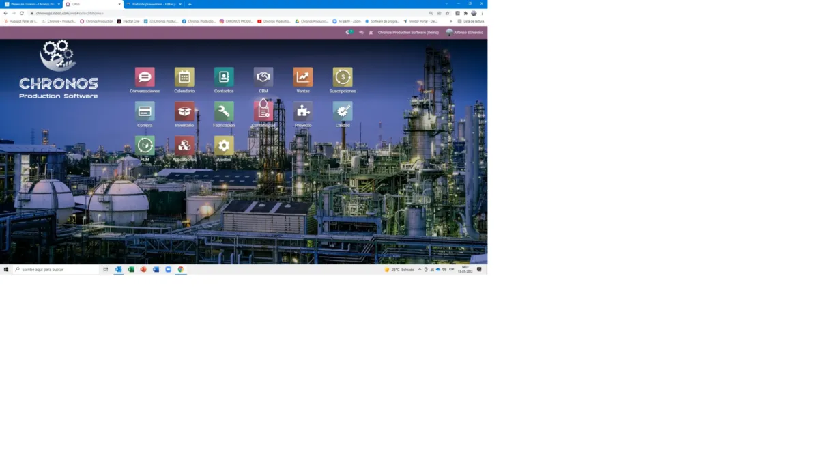Open Zoom from the taskbar
This screenshot has height=461, width=819.
pyautogui.click(x=169, y=269)
